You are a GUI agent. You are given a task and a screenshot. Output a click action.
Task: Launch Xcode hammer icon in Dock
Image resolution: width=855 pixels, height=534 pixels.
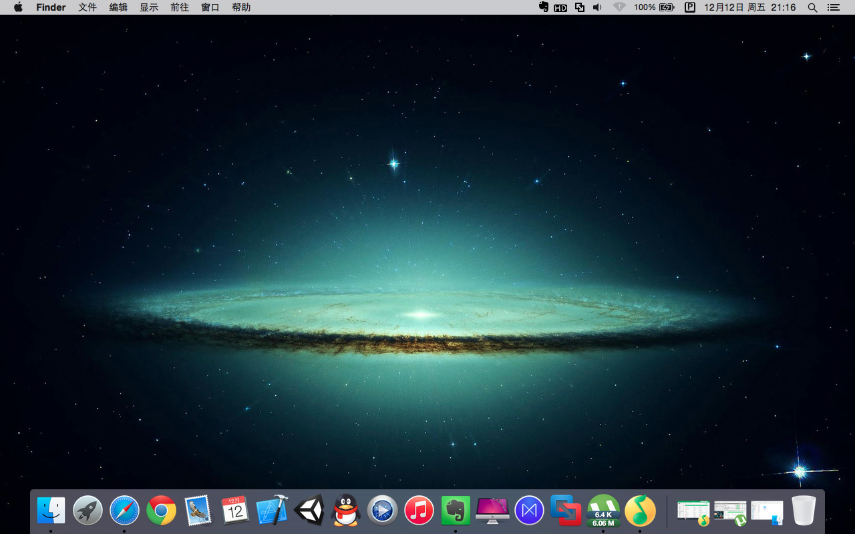click(x=272, y=511)
